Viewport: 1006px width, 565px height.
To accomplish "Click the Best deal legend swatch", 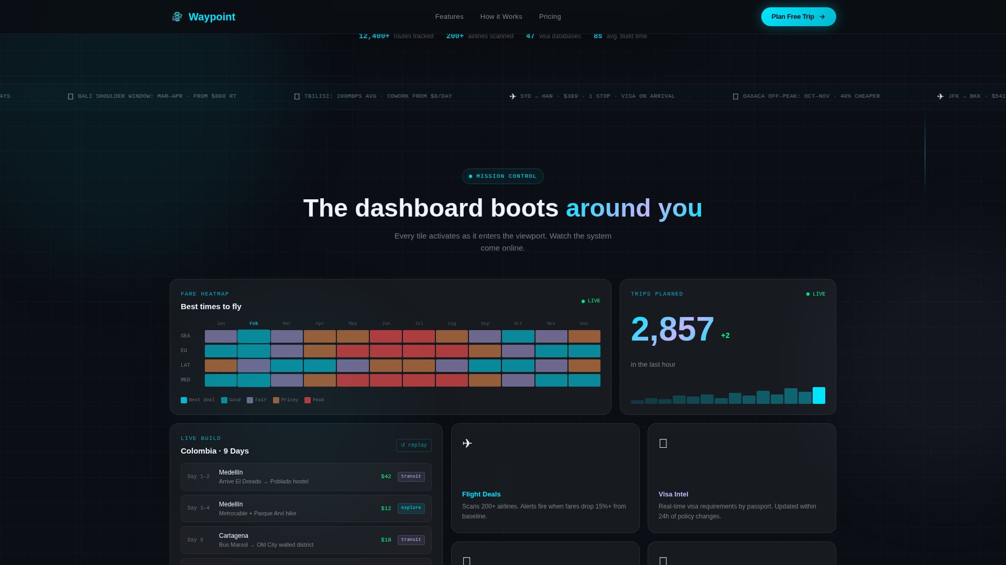I will coord(184,400).
